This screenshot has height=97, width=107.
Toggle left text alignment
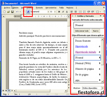(72, 12)
